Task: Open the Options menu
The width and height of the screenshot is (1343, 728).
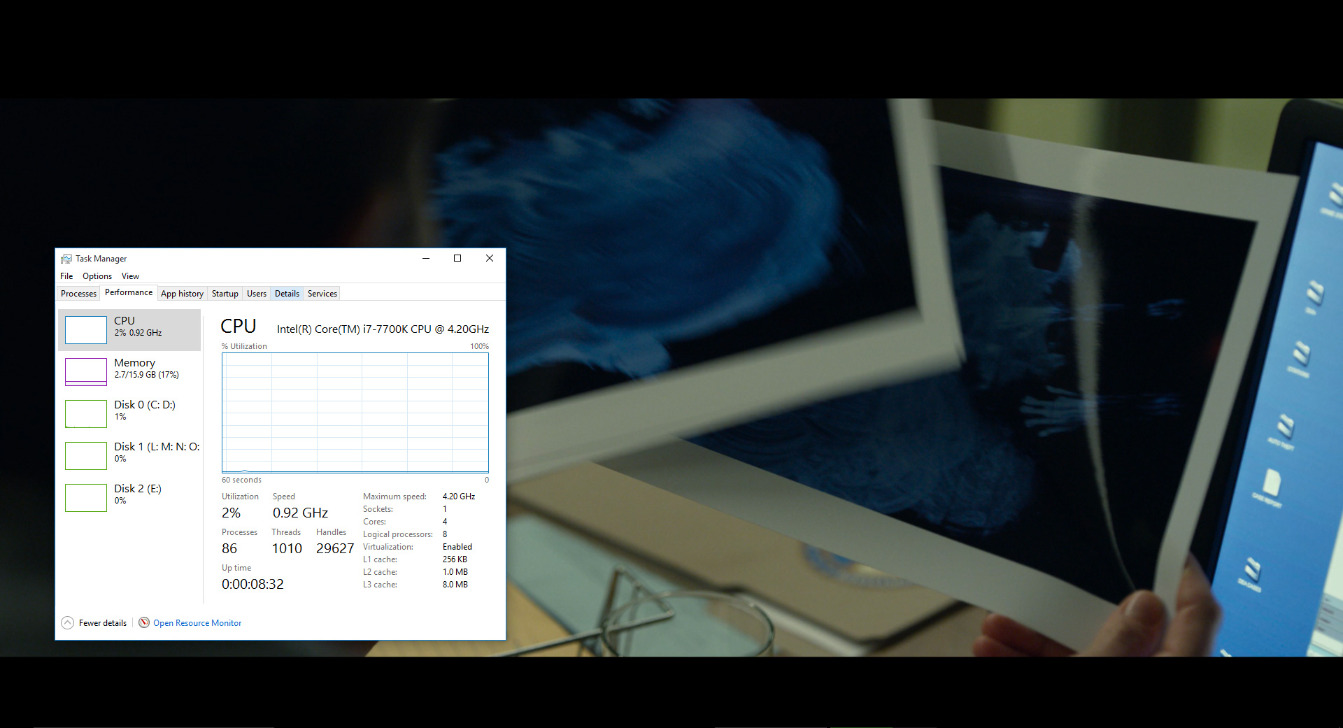Action: (x=97, y=276)
